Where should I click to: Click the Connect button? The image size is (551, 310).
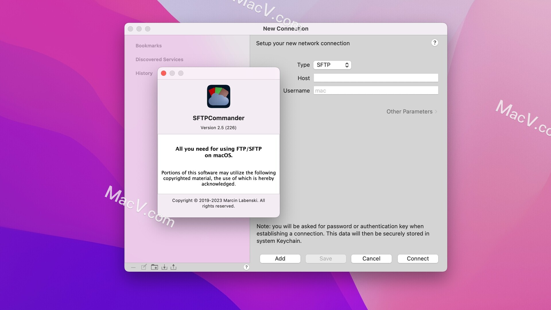418,259
